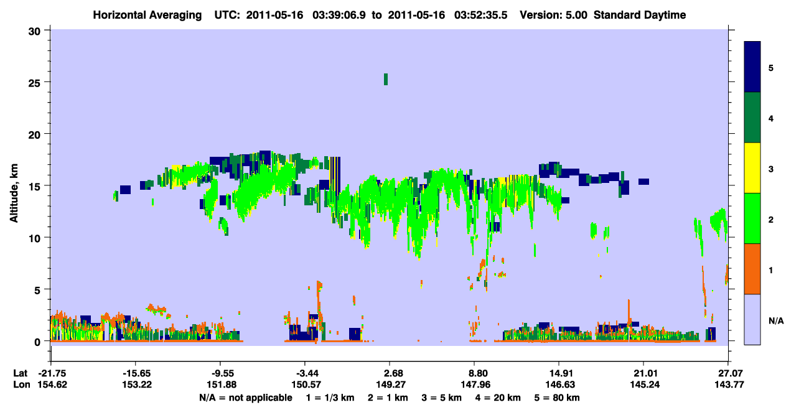Click longitude value 147.96

474,385
